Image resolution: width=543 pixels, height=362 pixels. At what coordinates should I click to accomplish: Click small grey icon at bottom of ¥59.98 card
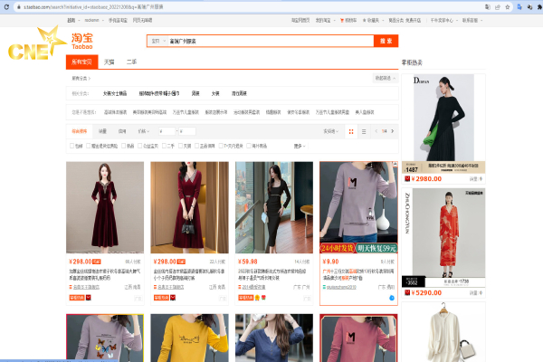click(x=307, y=299)
